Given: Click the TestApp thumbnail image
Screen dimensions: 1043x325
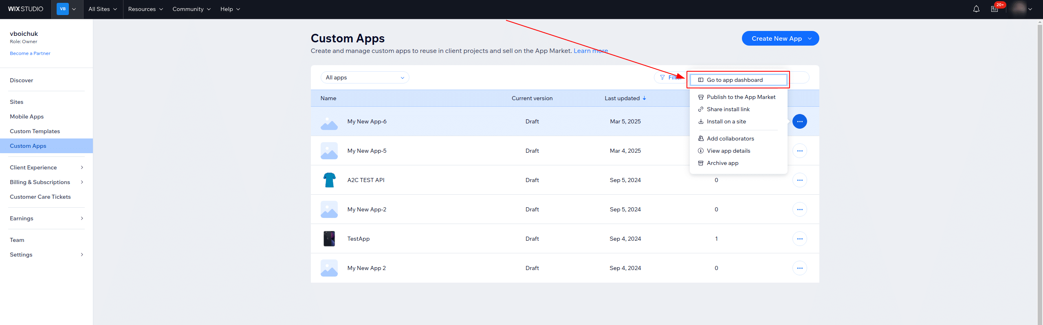Looking at the screenshot, I should [329, 239].
